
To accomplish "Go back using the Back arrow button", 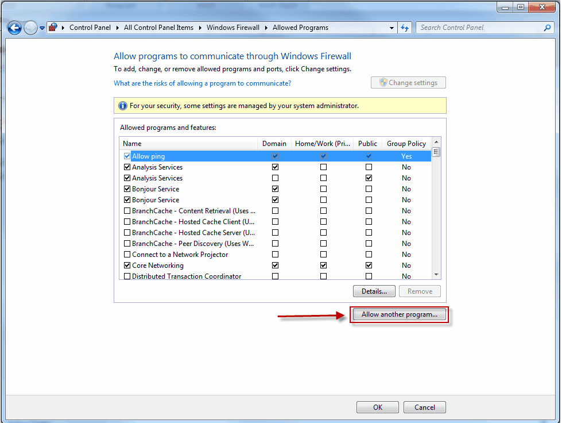I will pos(14,28).
